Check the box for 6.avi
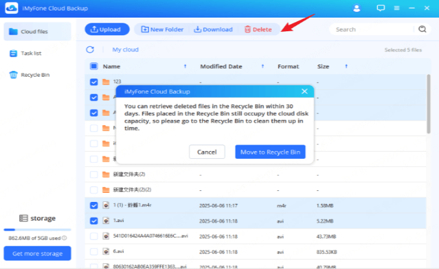 [94, 251]
